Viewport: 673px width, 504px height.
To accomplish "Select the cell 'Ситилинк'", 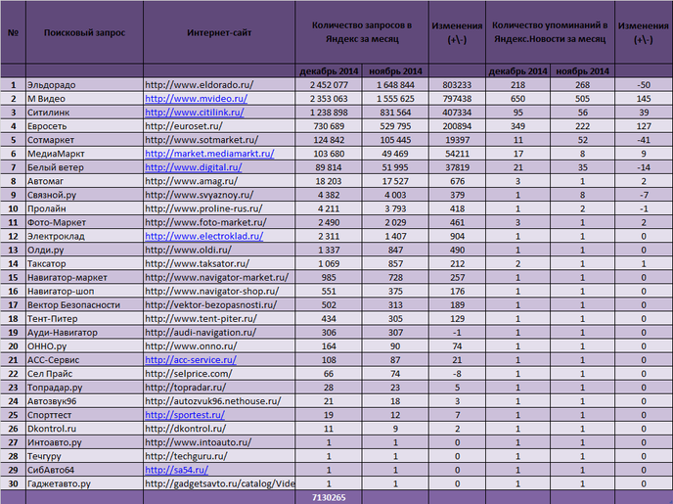I will pyautogui.click(x=84, y=113).
